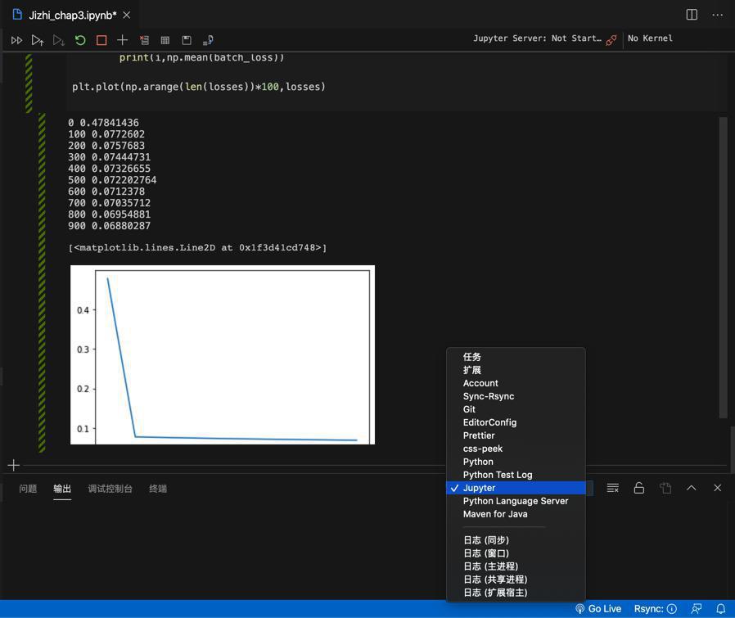Run all notebook cells

(16, 40)
